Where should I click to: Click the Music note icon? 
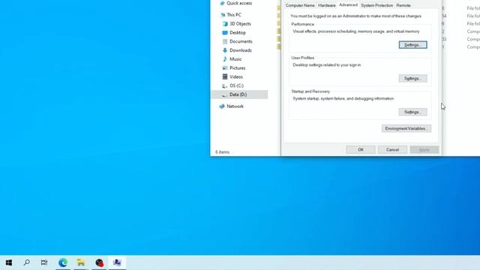[225, 59]
